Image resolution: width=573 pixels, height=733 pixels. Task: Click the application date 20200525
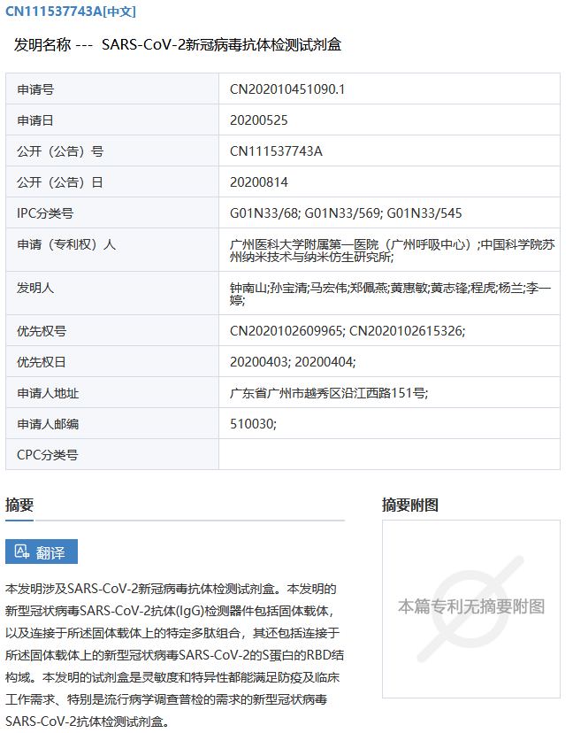coord(258,120)
